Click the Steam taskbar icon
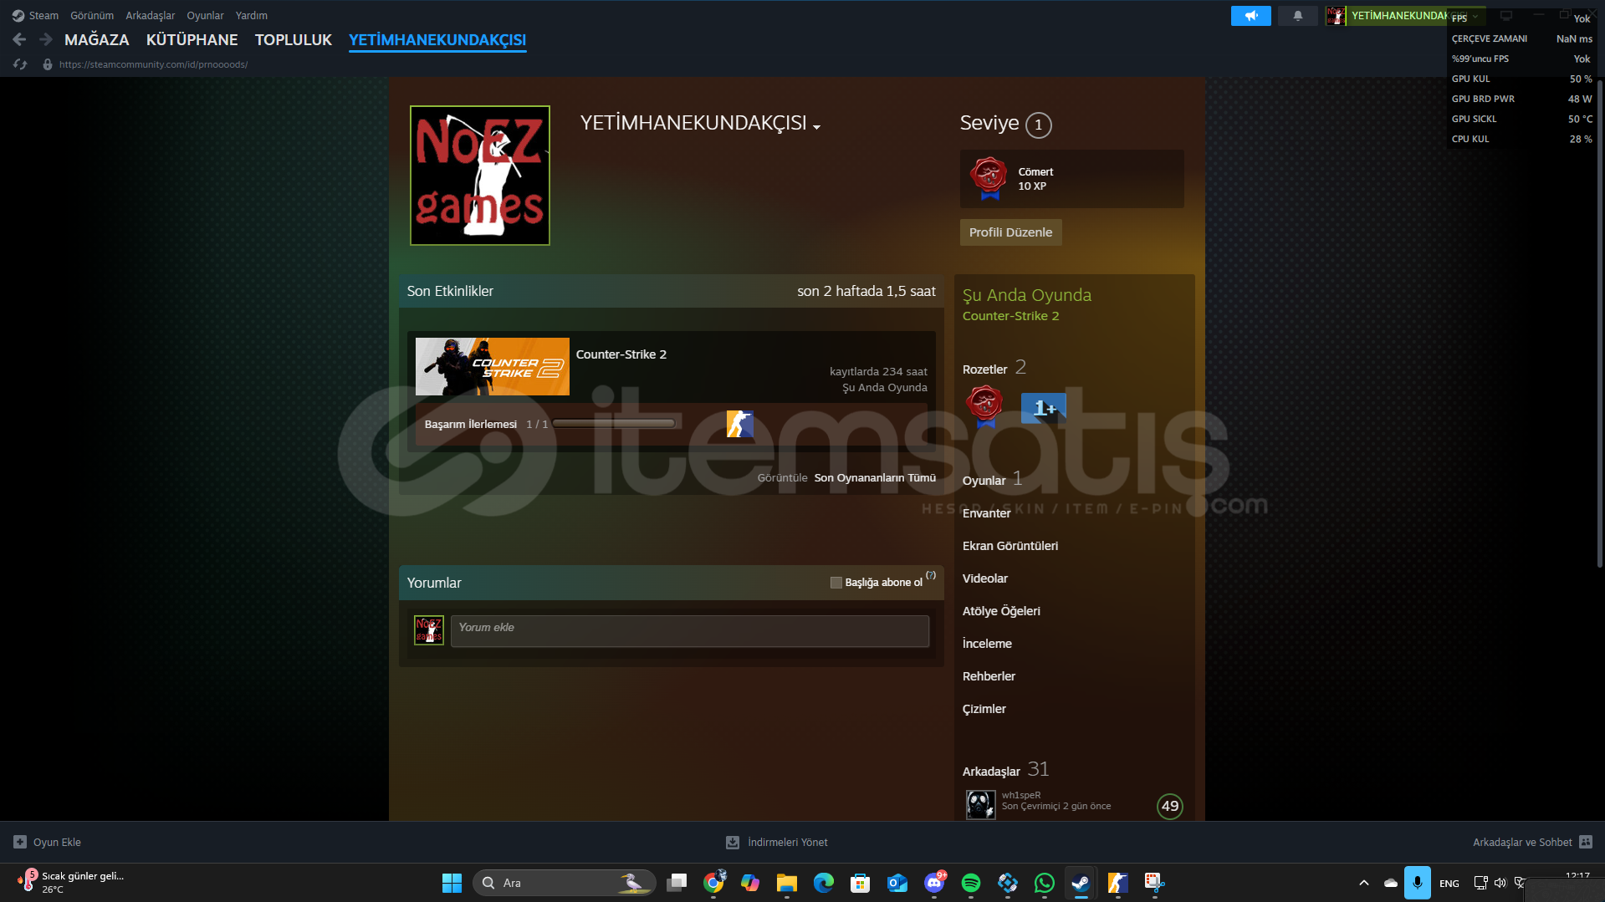Viewport: 1605px width, 902px height. coord(1081,883)
